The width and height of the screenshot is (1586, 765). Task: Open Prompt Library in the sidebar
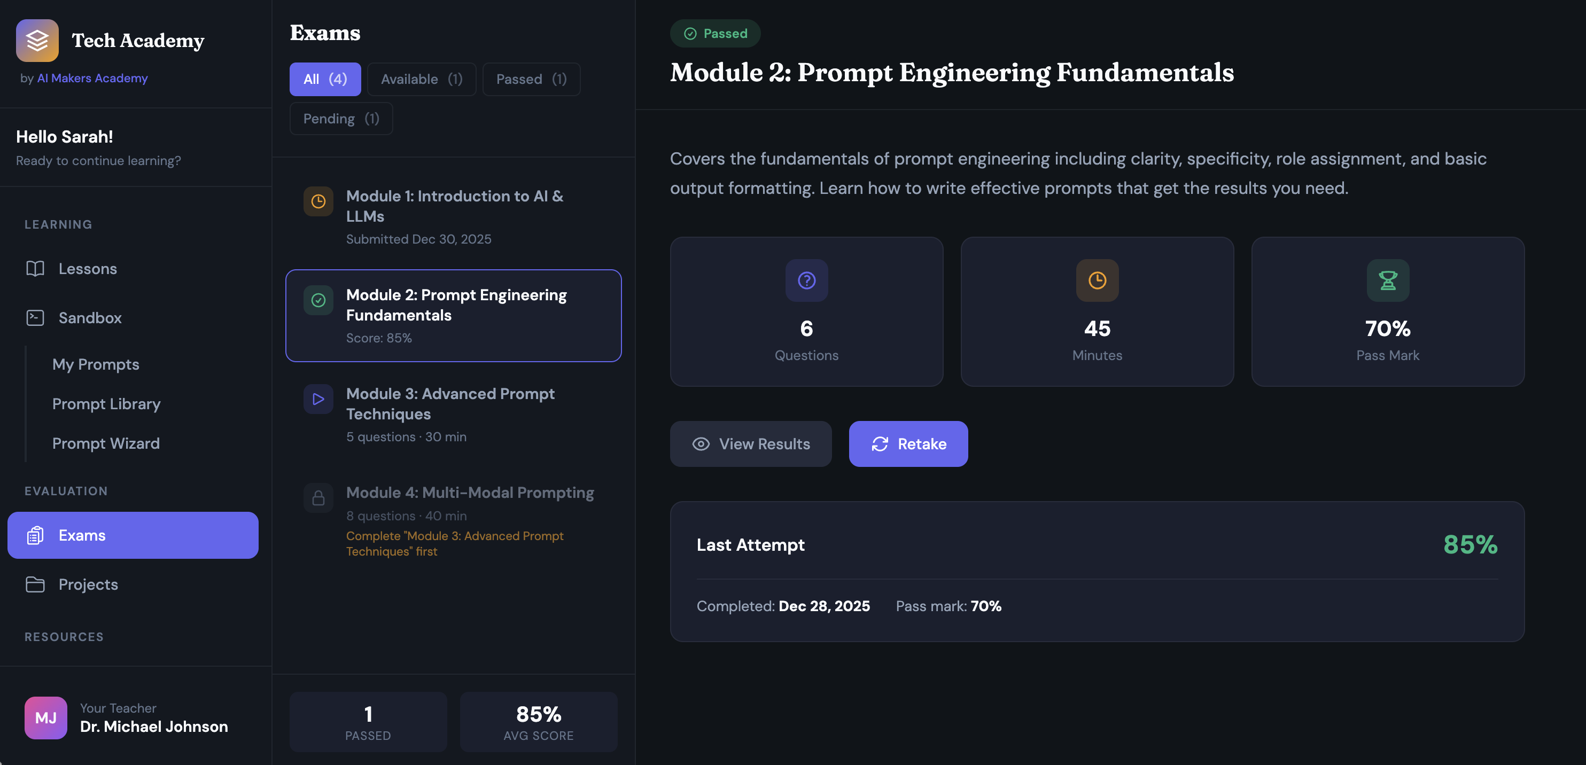(x=106, y=404)
